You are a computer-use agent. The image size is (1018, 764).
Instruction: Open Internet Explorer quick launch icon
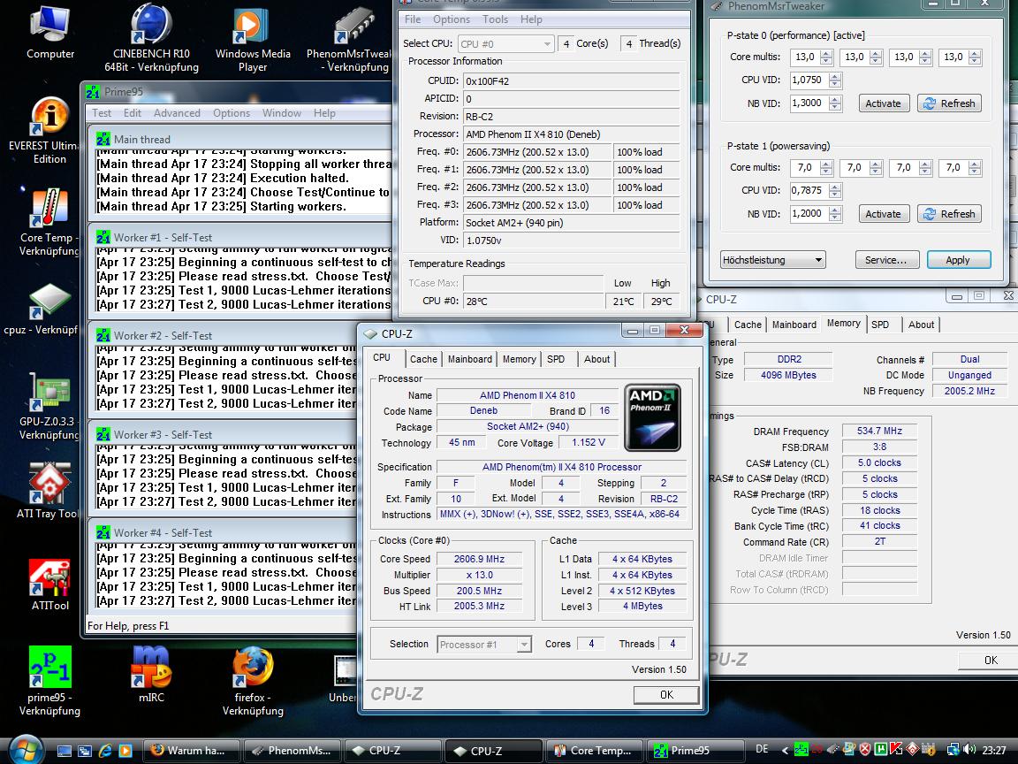pyautogui.click(x=105, y=751)
